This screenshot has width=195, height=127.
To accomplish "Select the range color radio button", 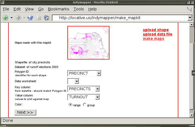I will pos(70,105).
